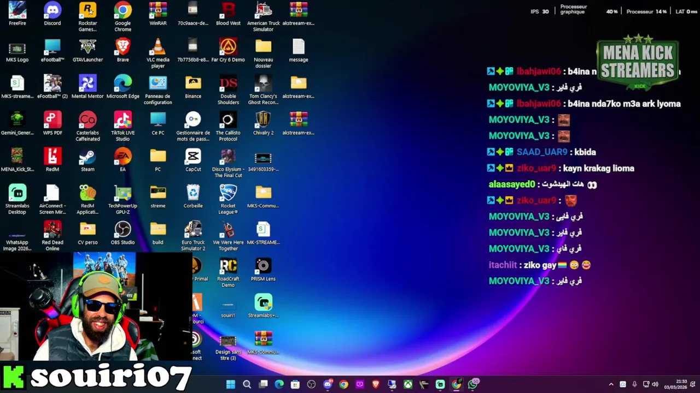Select the GTAVLauncher desktop icon

(87, 50)
